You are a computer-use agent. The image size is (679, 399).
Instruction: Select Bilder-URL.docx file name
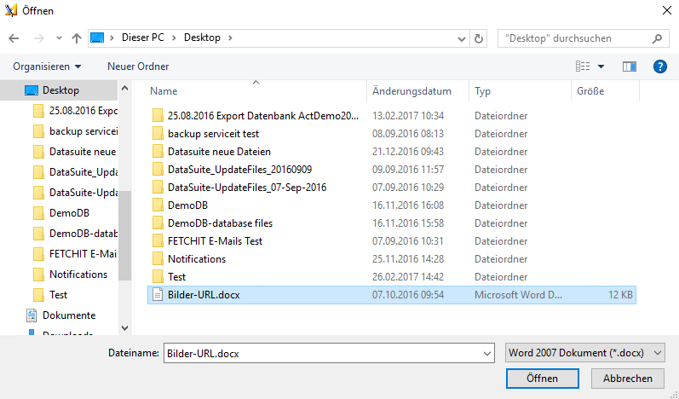(x=204, y=295)
